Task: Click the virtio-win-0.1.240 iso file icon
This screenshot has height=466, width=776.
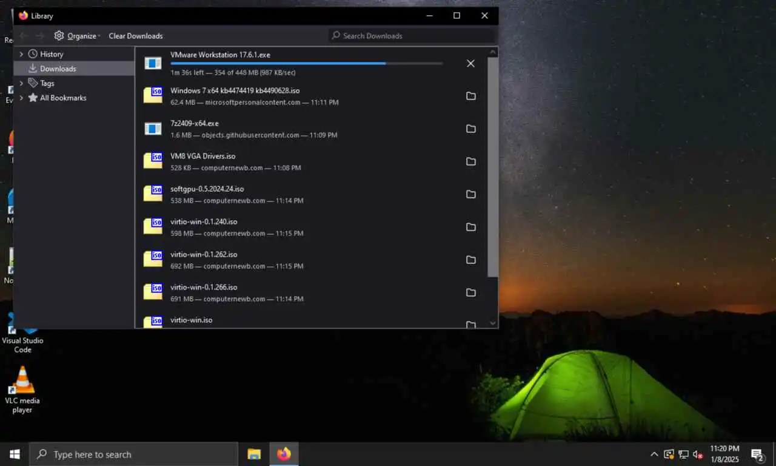Action: pyautogui.click(x=153, y=226)
